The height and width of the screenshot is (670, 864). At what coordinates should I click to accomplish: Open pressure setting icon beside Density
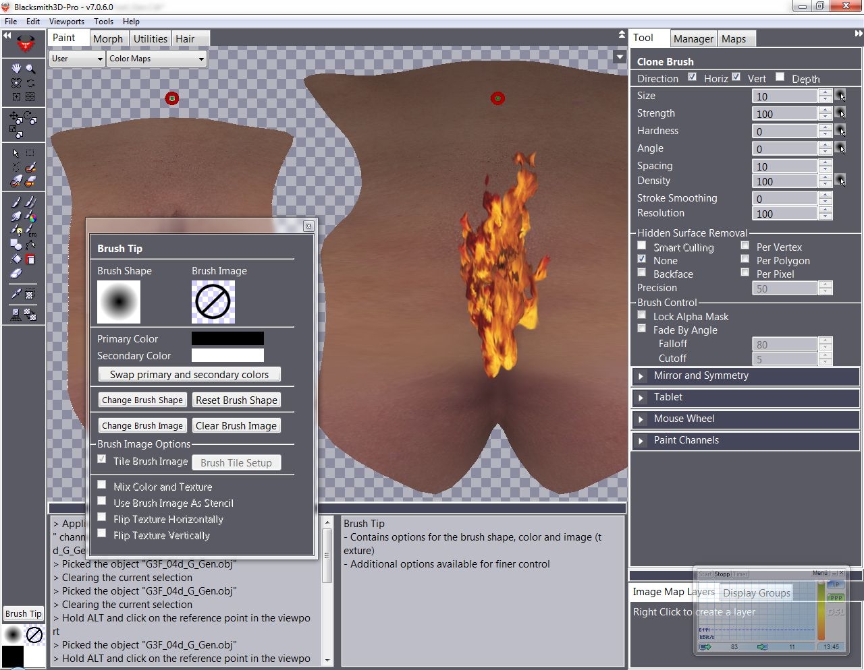coord(840,181)
